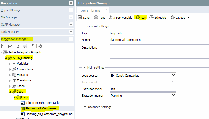Select the Connections node
This screenshot has width=209, height=119.
(25, 69)
